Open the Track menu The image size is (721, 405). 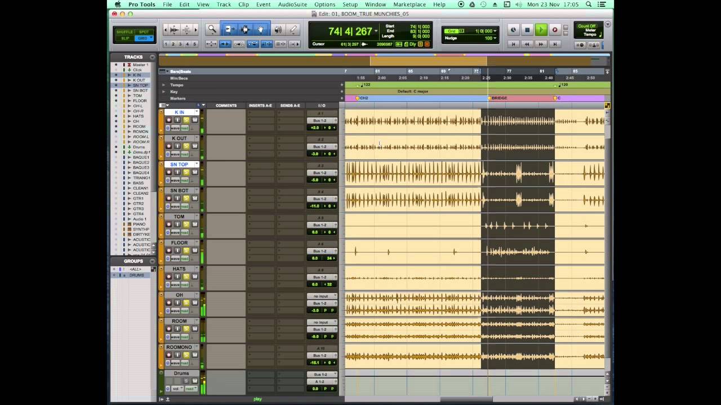coord(224,4)
